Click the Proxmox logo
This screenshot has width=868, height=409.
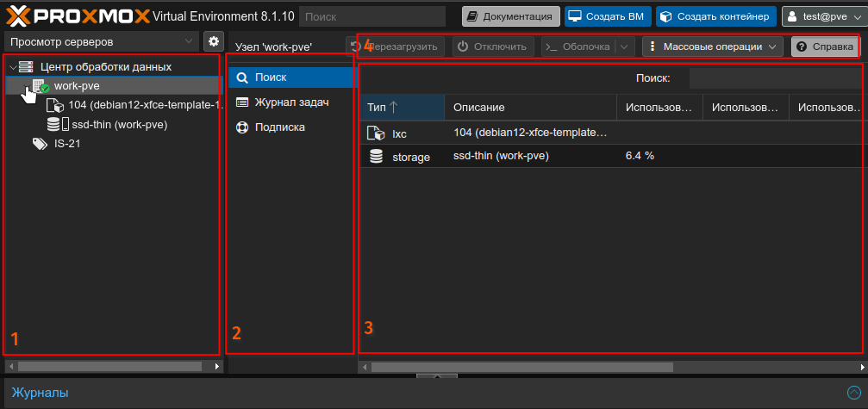click(78, 16)
